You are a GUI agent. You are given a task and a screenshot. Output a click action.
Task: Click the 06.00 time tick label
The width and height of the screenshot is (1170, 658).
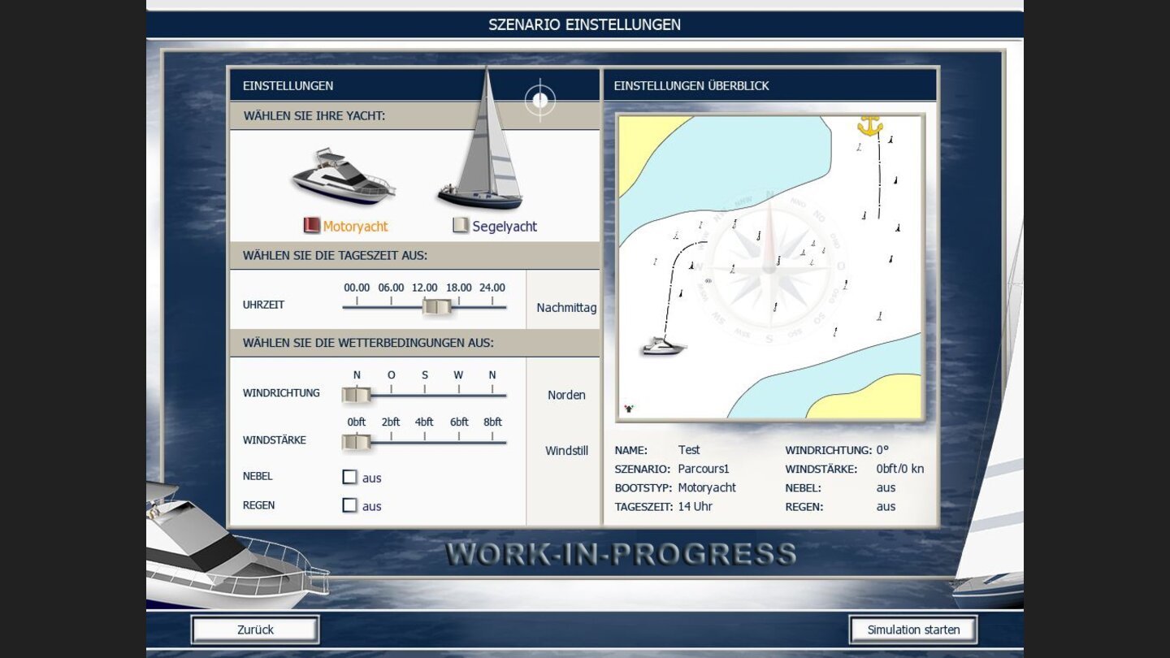pos(391,288)
